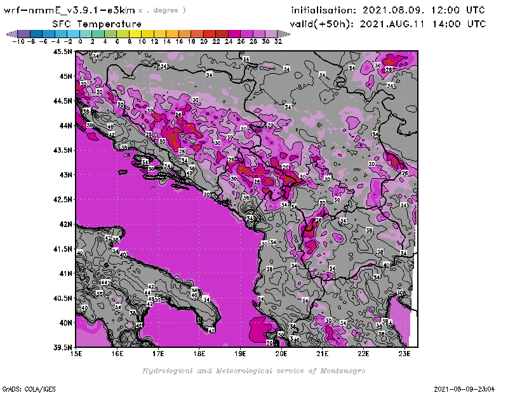Pick the light blue swatch between -4 and -2
Screen dimensions: 508x393
coord(61,34)
